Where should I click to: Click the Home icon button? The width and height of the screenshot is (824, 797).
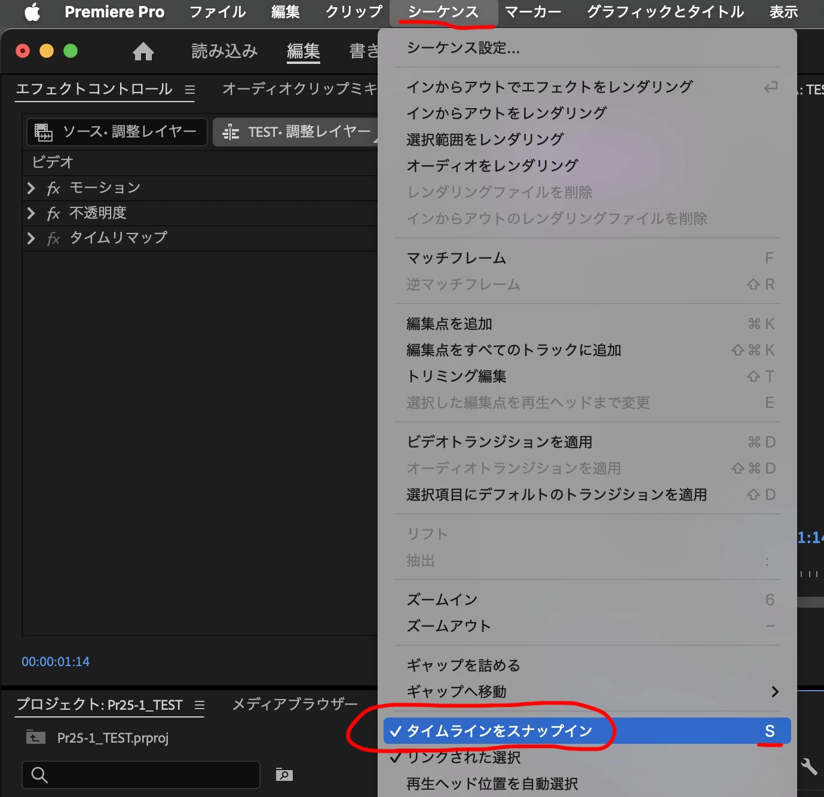143,51
